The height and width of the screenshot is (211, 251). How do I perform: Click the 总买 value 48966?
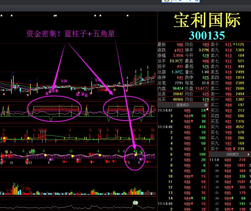tap(178, 100)
